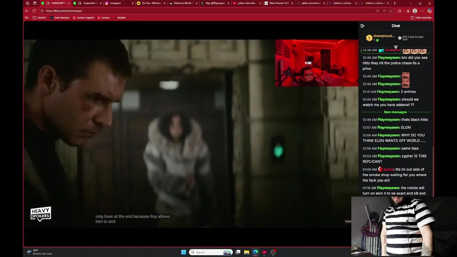Switch to the HARMONEYES Kick tab
Viewport: 457px width, 257px height.
point(55,3)
